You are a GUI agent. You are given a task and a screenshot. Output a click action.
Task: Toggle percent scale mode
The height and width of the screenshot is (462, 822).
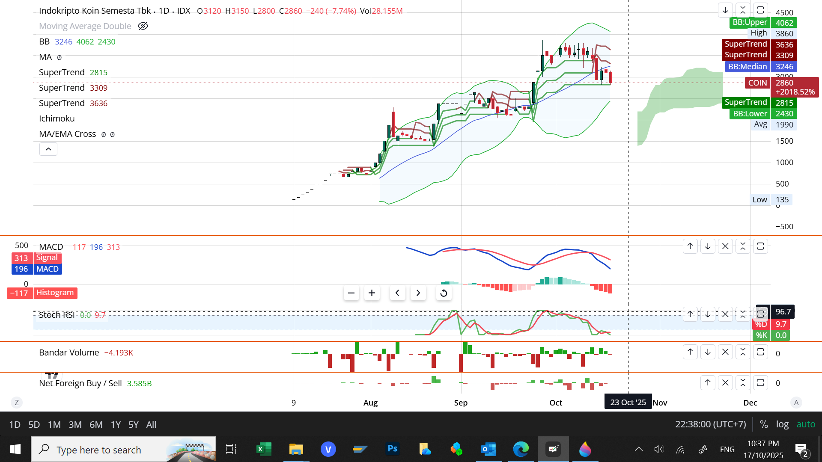point(763,424)
